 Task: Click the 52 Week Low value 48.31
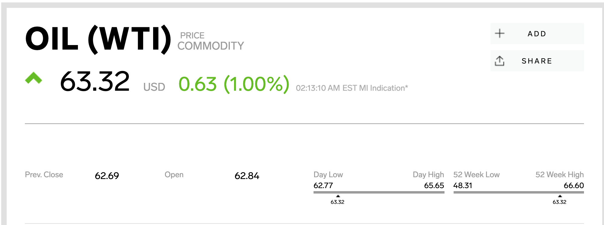(463, 185)
